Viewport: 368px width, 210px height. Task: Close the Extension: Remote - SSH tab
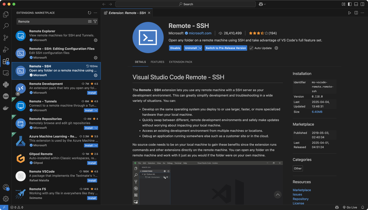150,13
